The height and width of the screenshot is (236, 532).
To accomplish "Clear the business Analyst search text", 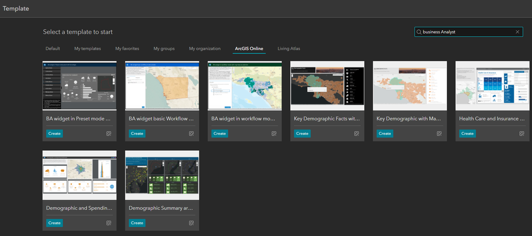I will [518, 32].
